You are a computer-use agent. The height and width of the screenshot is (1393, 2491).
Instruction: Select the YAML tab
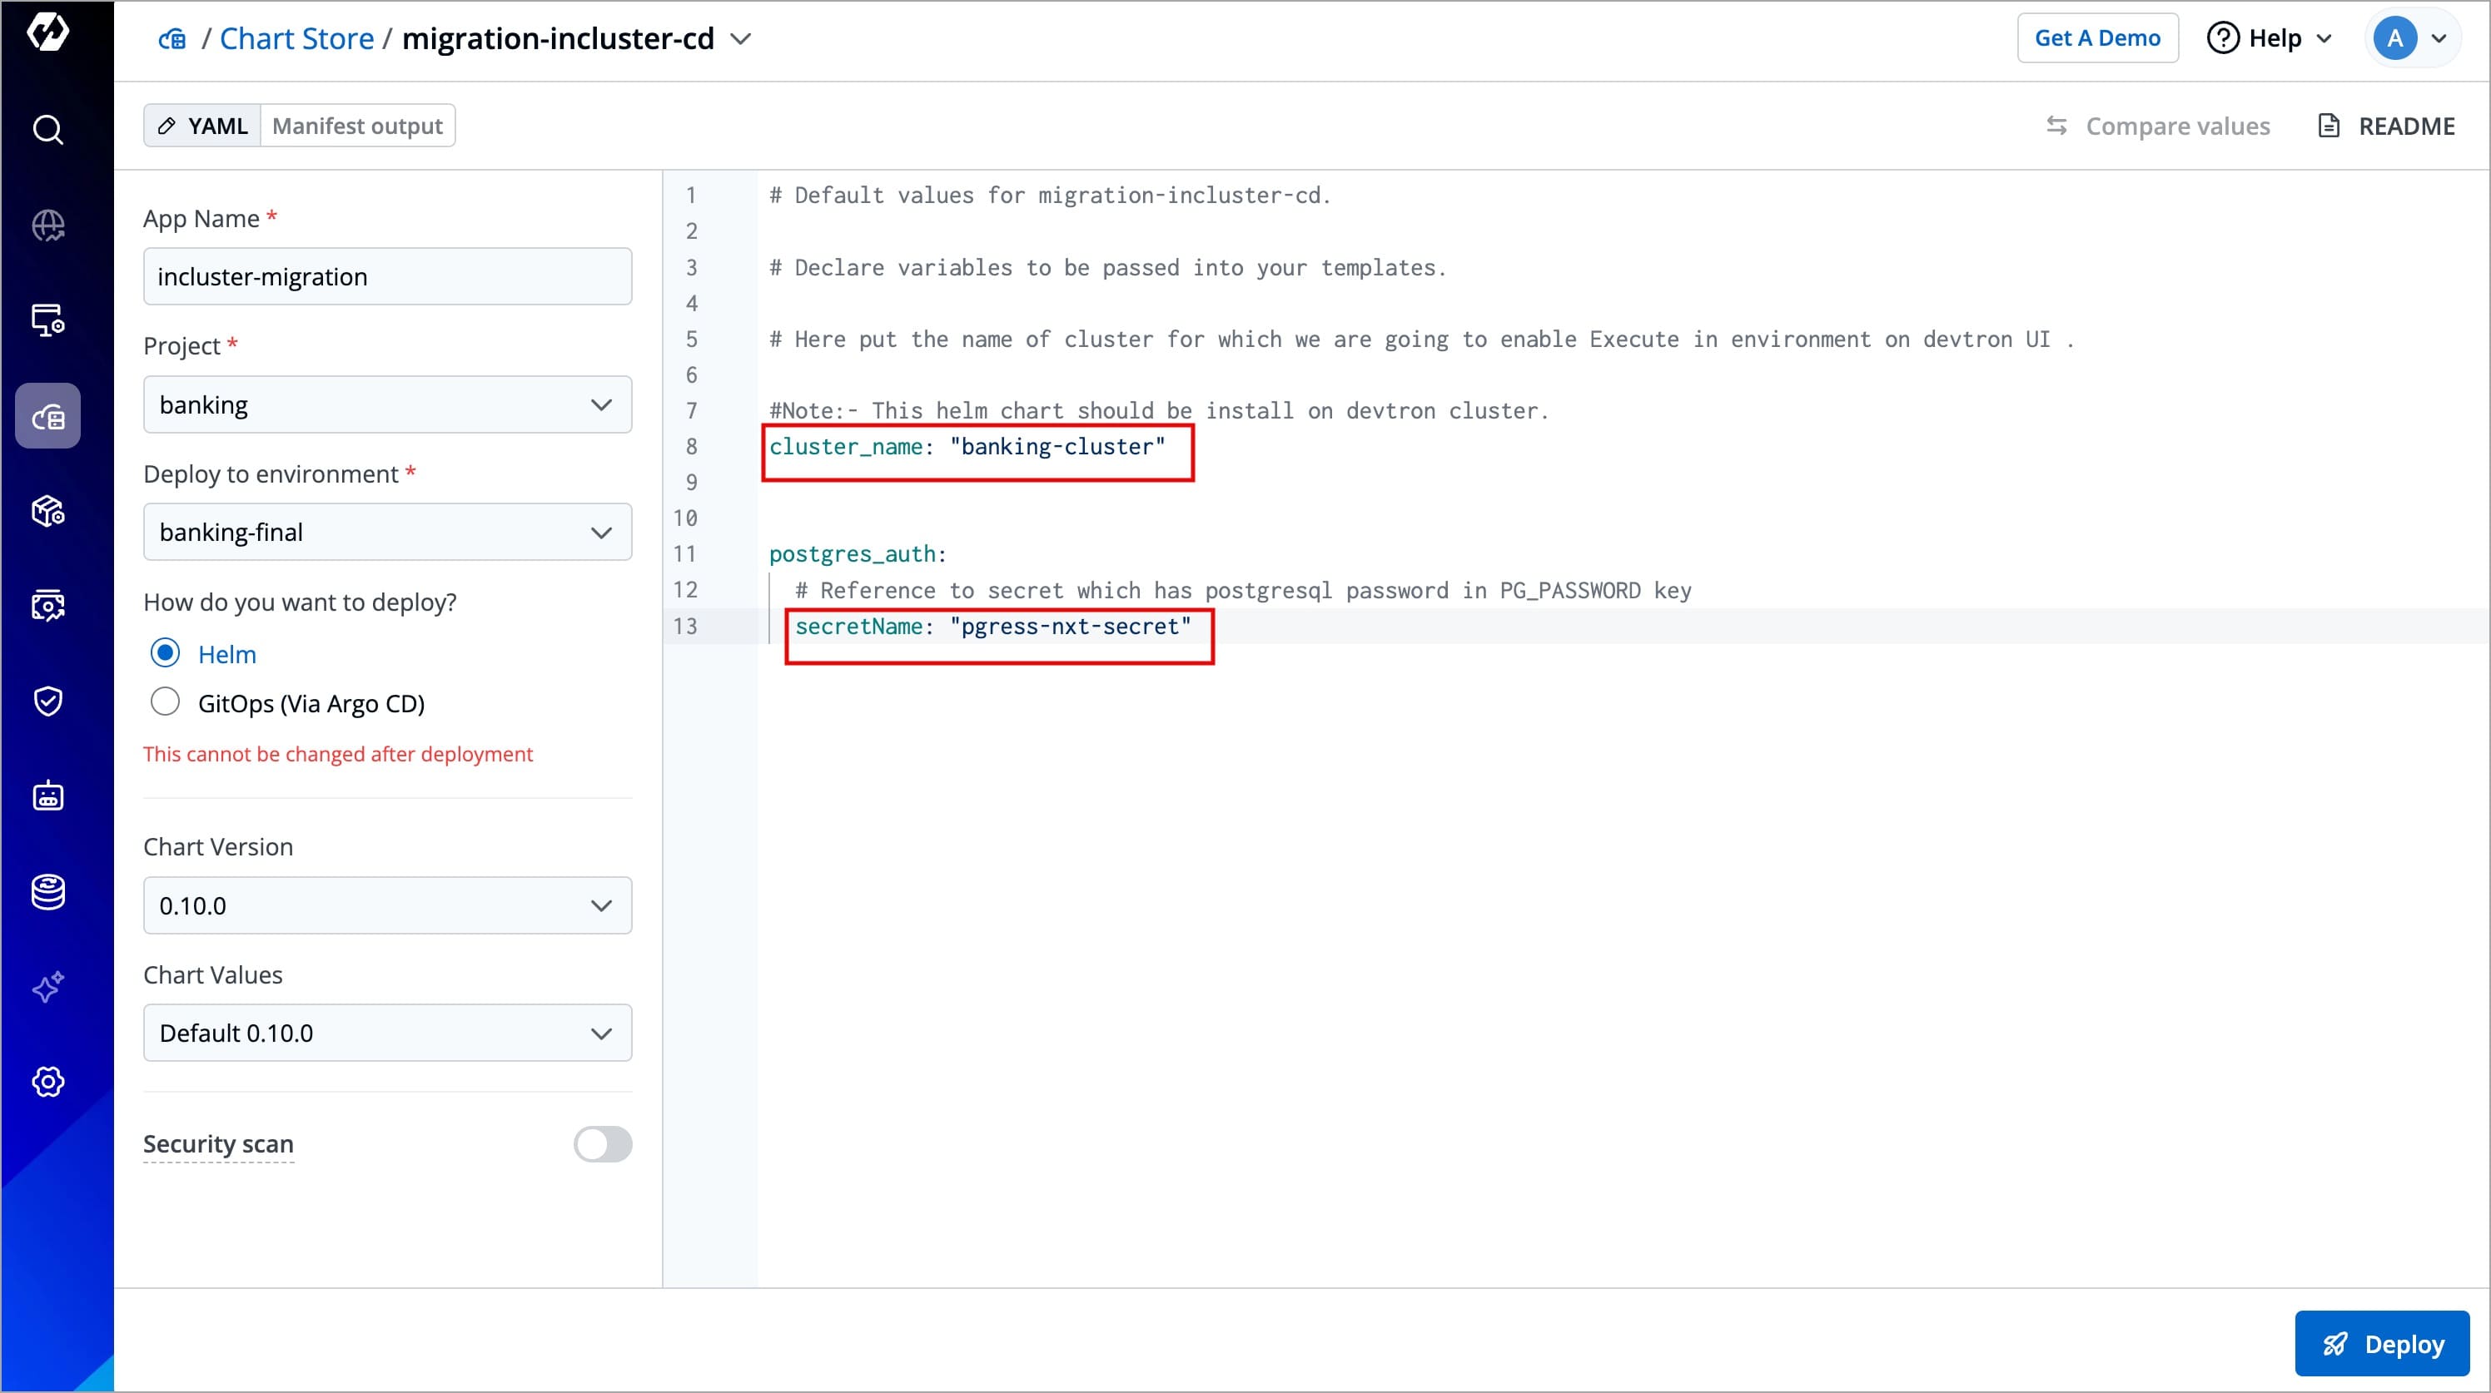coord(203,126)
